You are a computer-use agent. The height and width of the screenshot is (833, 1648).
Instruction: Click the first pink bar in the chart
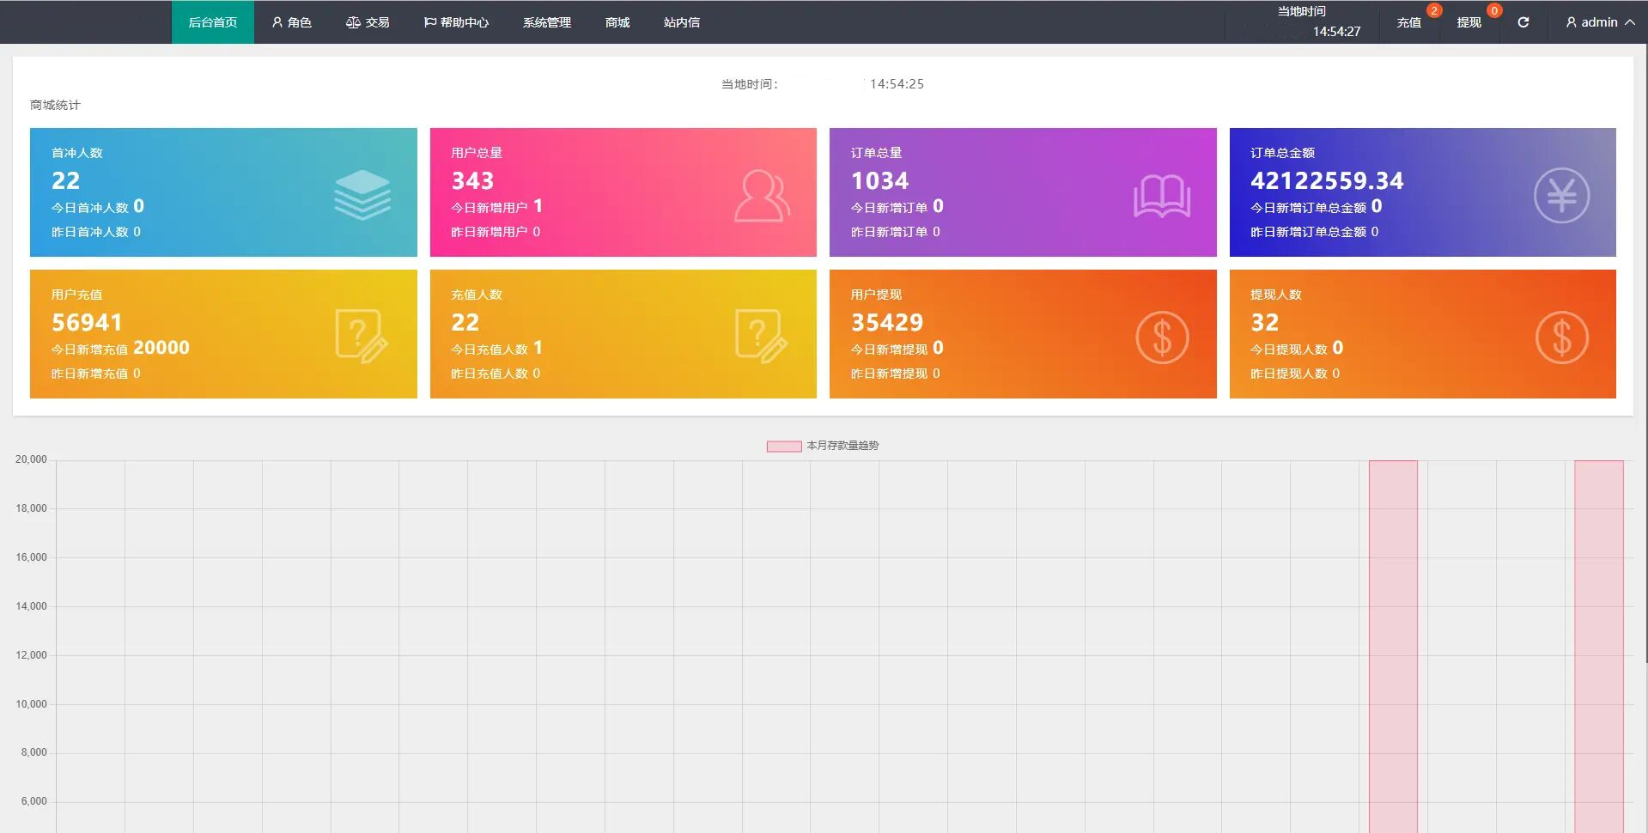(1393, 646)
